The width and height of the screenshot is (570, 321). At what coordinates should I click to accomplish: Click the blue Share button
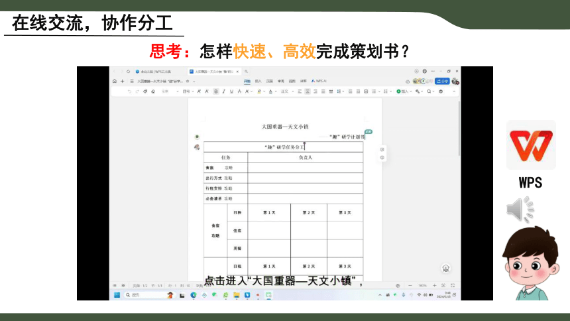(x=442, y=81)
